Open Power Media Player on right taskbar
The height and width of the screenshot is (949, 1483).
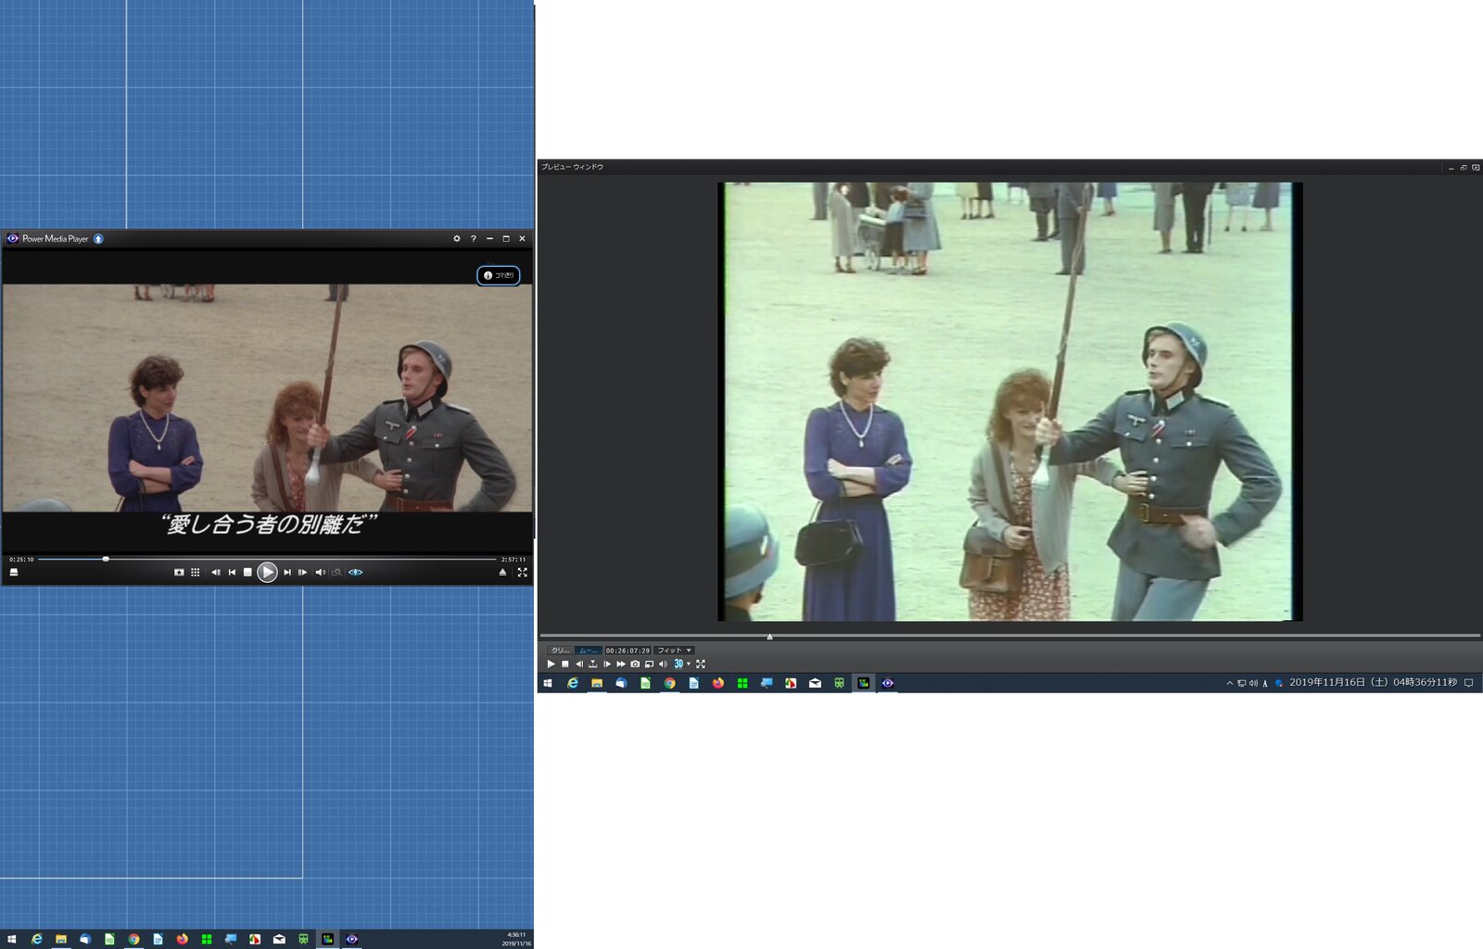[x=887, y=683]
